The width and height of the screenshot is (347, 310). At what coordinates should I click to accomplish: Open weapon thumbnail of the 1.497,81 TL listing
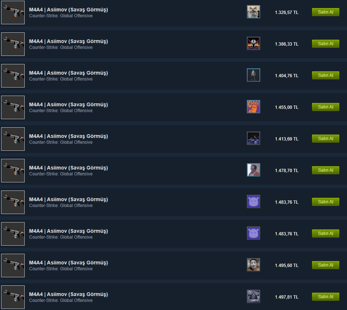(x=13, y=297)
